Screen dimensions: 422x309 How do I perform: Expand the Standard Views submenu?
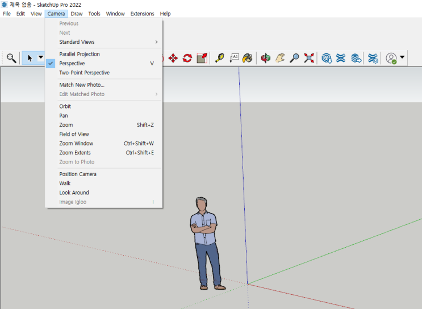point(104,42)
